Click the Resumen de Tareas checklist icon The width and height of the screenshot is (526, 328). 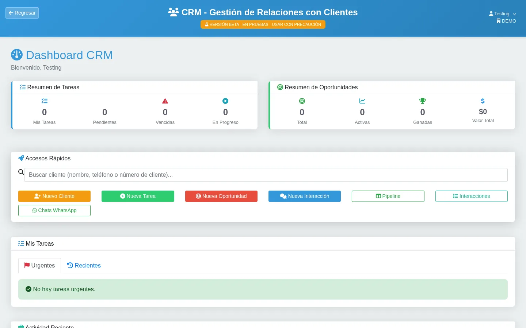23,87
